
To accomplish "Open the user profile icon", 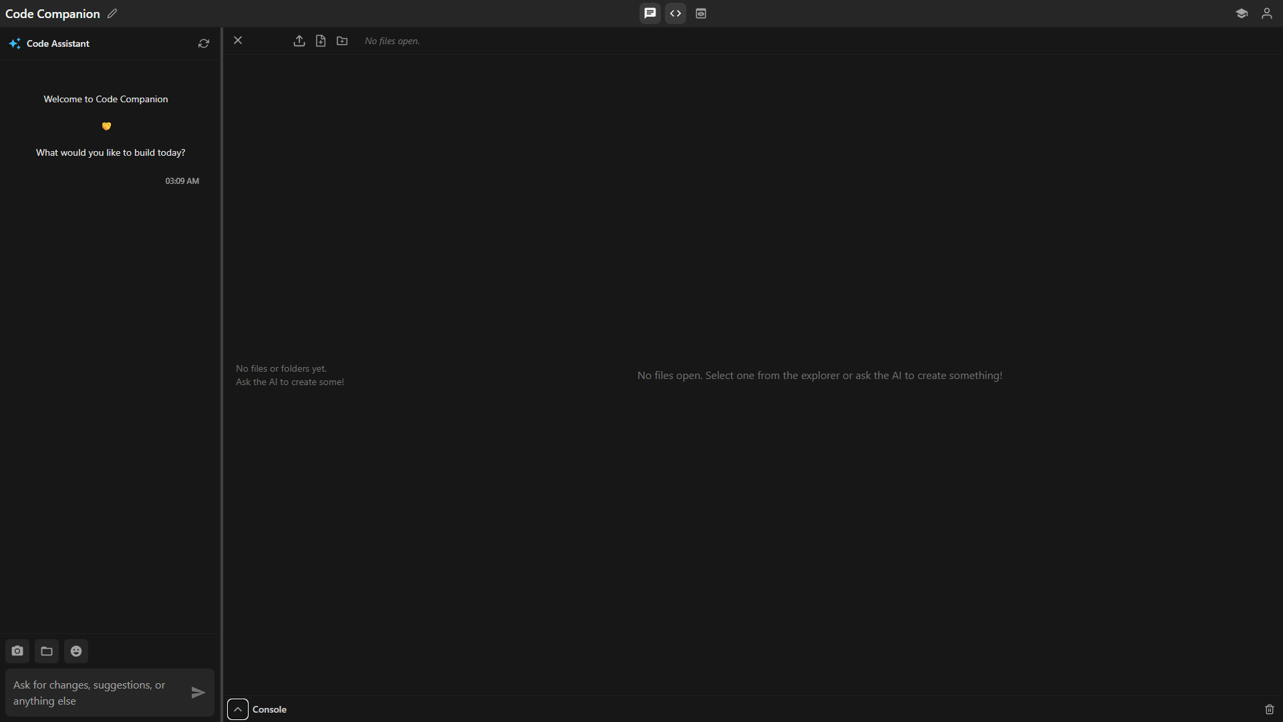I will point(1267,13).
